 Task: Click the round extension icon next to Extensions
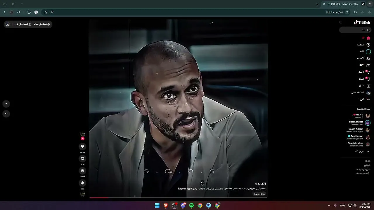[x=36, y=12]
